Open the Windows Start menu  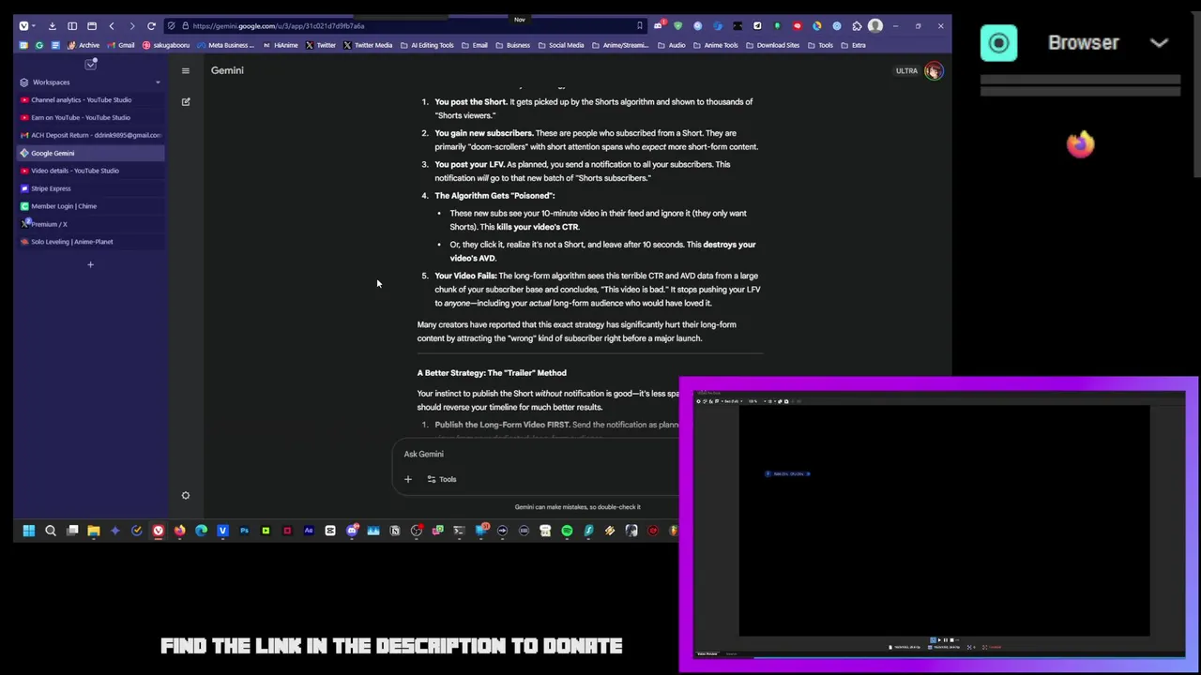(x=29, y=531)
